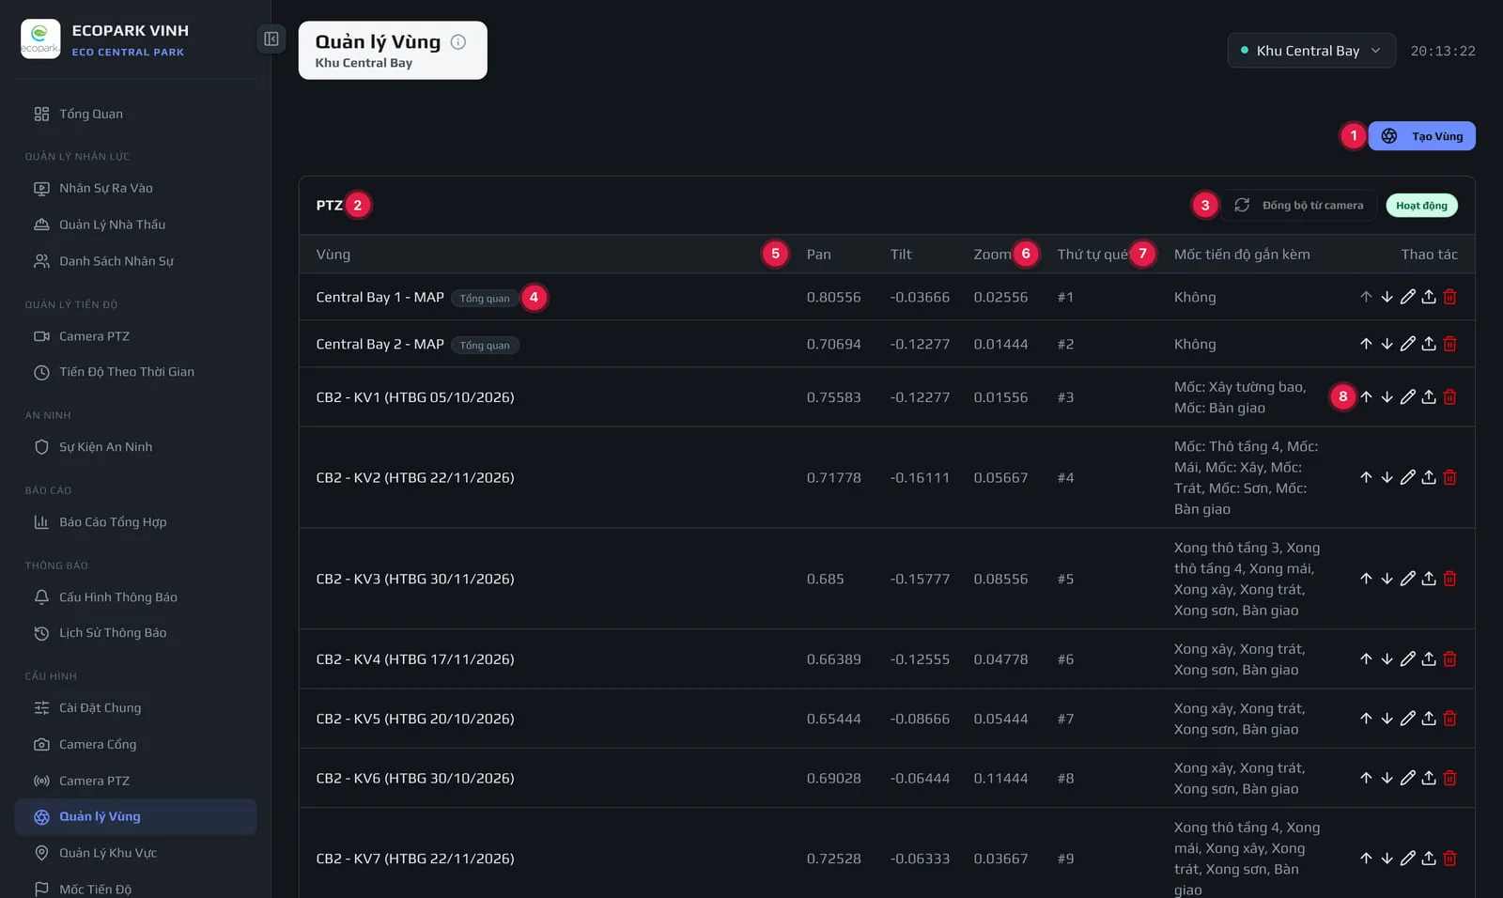Edit the Central Bay 1 - MAP zone
The height and width of the screenshot is (898, 1503).
tap(1407, 297)
